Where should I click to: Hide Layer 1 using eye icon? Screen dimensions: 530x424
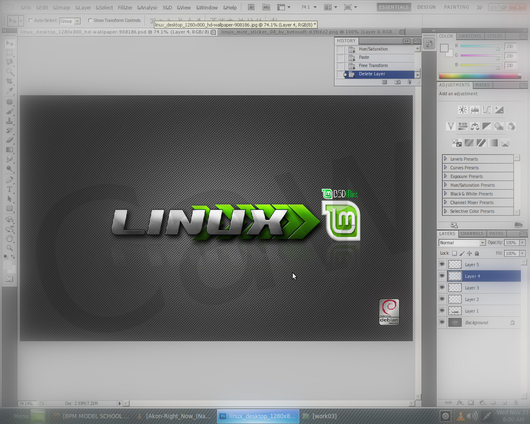[x=442, y=311]
